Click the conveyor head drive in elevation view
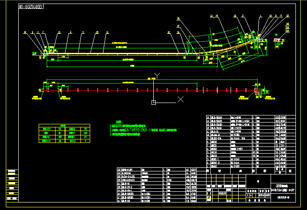 pyautogui.click(x=259, y=40)
